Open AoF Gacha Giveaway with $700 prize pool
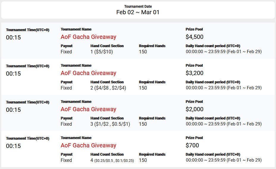 [88, 146]
